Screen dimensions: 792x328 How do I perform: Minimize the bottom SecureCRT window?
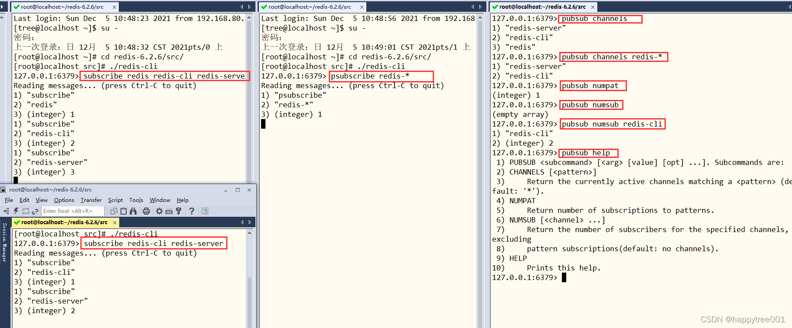[226, 190]
